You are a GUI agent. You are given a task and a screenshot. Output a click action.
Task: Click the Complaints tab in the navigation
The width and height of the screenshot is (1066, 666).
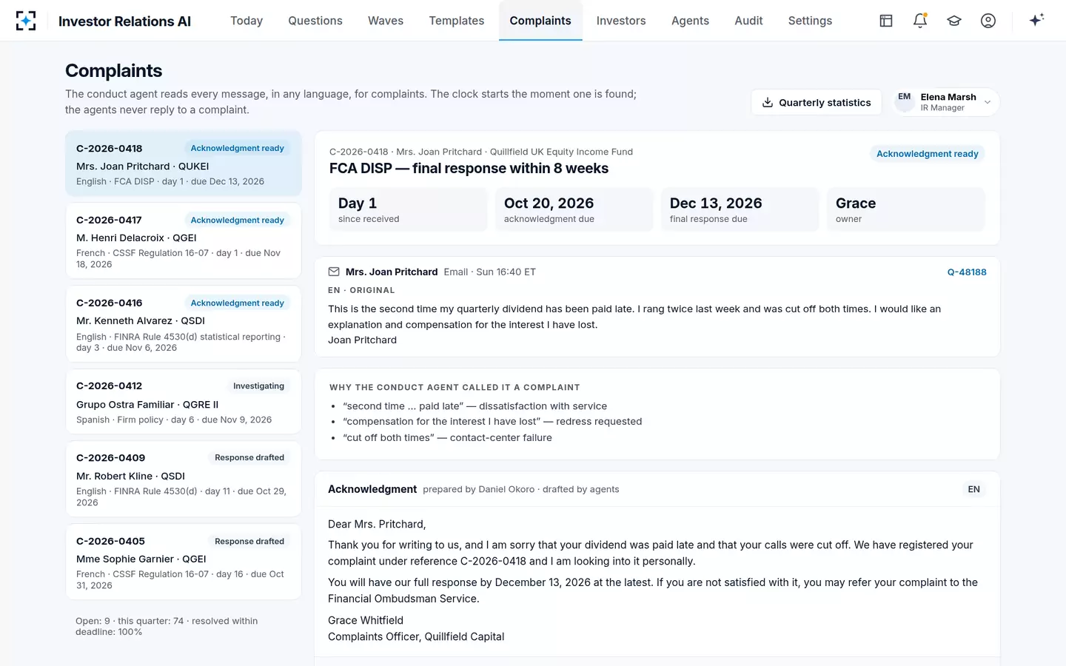point(540,21)
